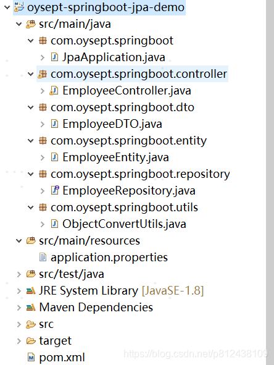Viewport: 274px width, 365px height.
Task: Expand ObjectConvertUtils.java members
Action: click(43, 224)
